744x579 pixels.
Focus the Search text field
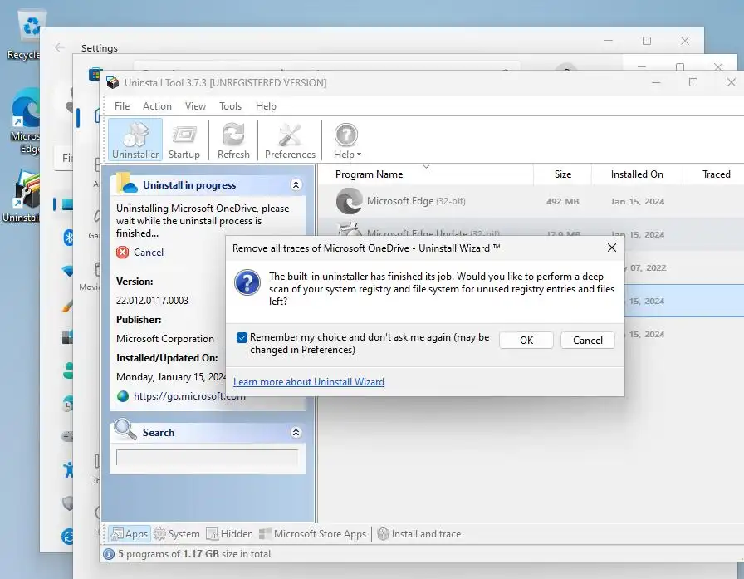pyautogui.click(x=208, y=458)
